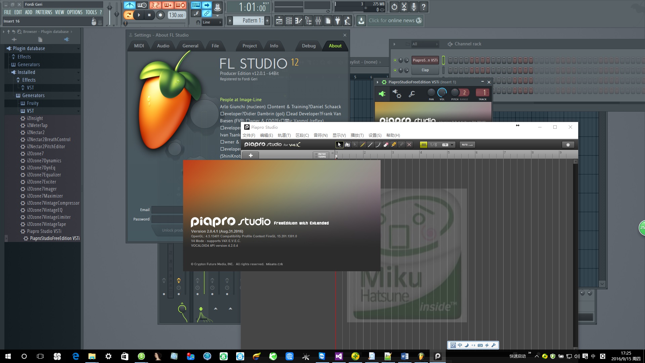Click the PiaproS..n VSTi channel button
This screenshot has width=645, height=363.
click(425, 61)
